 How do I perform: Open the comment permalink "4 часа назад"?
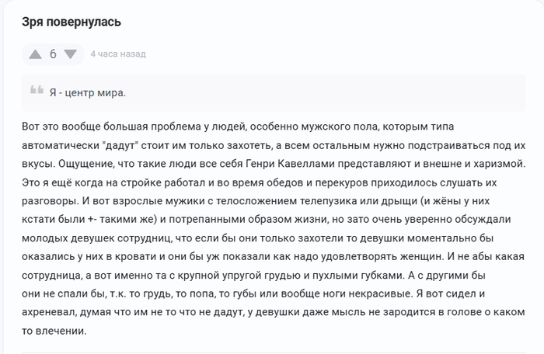(118, 54)
